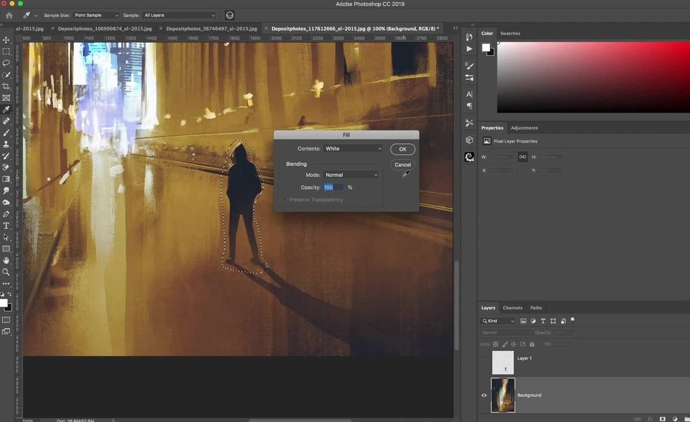Open the Contents dropdown showing White

(x=353, y=149)
